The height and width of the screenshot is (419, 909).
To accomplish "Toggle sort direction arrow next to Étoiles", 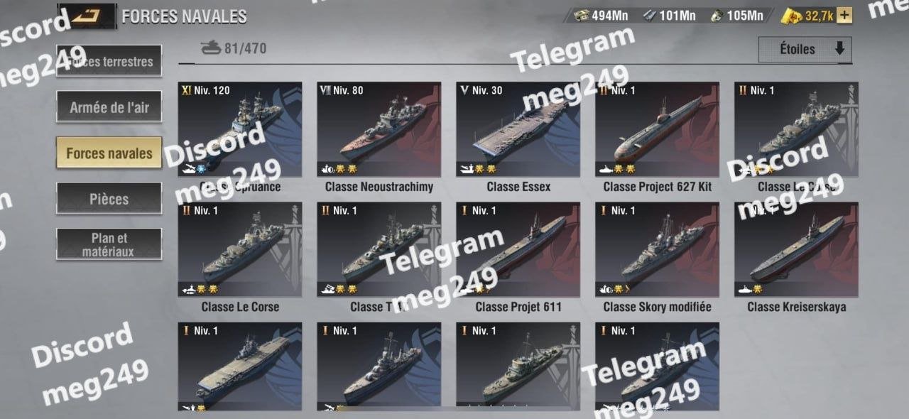I will click(839, 49).
